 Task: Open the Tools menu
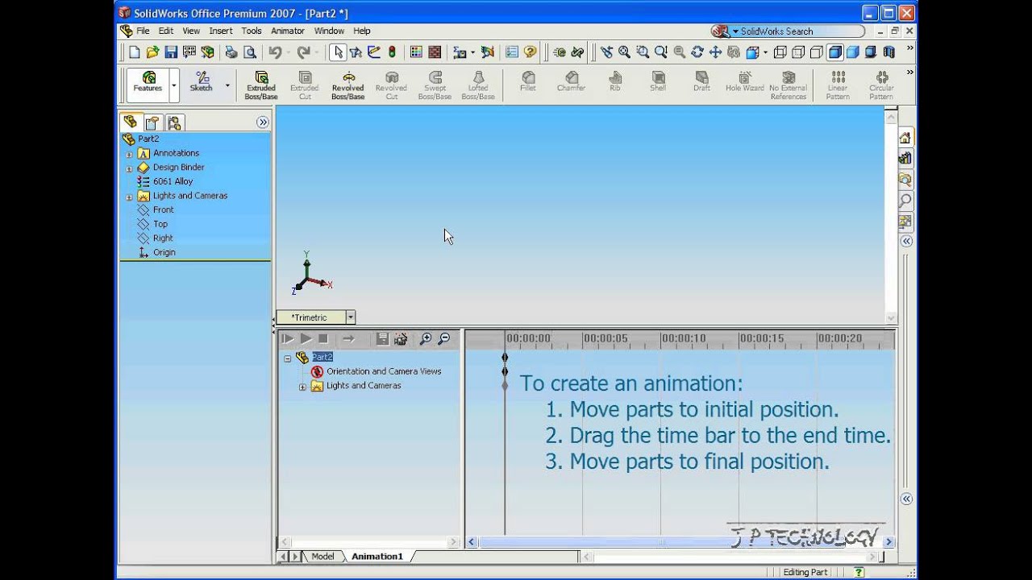coord(252,31)
